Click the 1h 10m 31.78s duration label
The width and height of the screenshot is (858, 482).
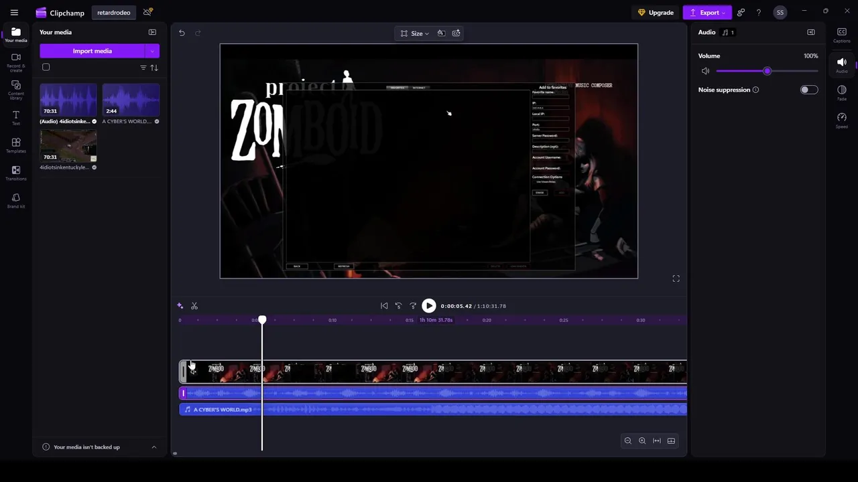click(x=436, y=320)
